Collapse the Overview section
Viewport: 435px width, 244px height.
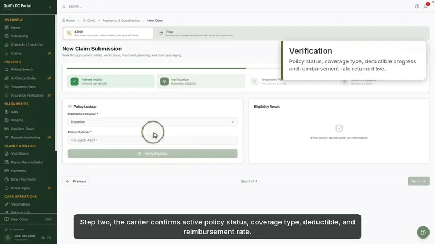[51, 20]
